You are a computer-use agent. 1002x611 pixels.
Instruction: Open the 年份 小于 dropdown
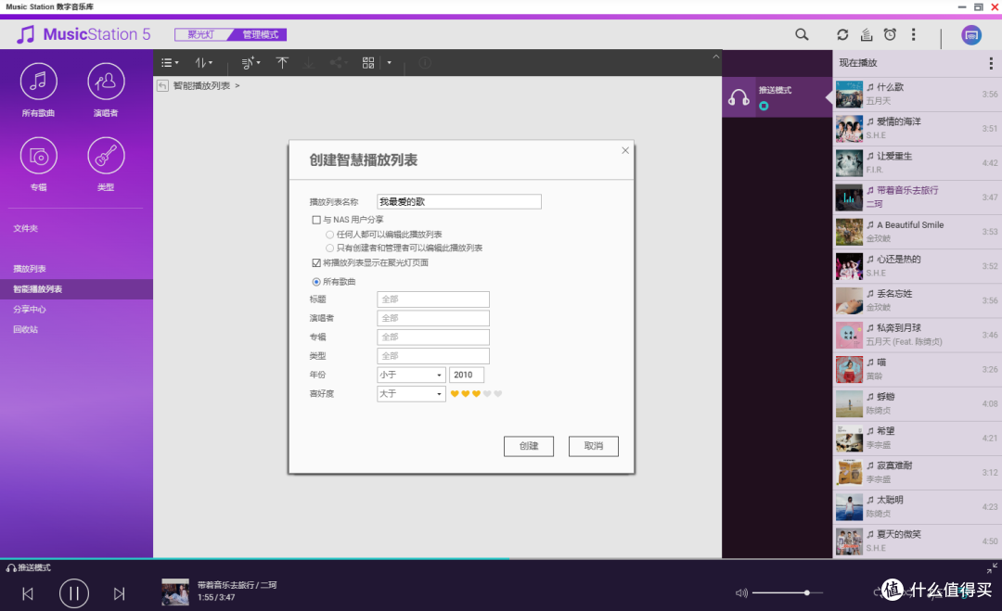tap(411, 375)
